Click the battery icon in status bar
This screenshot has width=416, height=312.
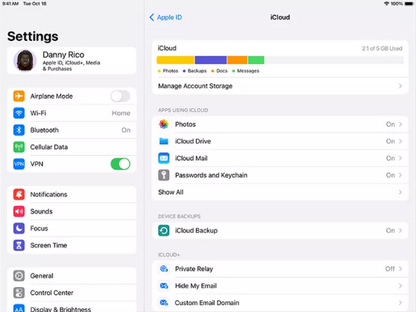(409, 3)
